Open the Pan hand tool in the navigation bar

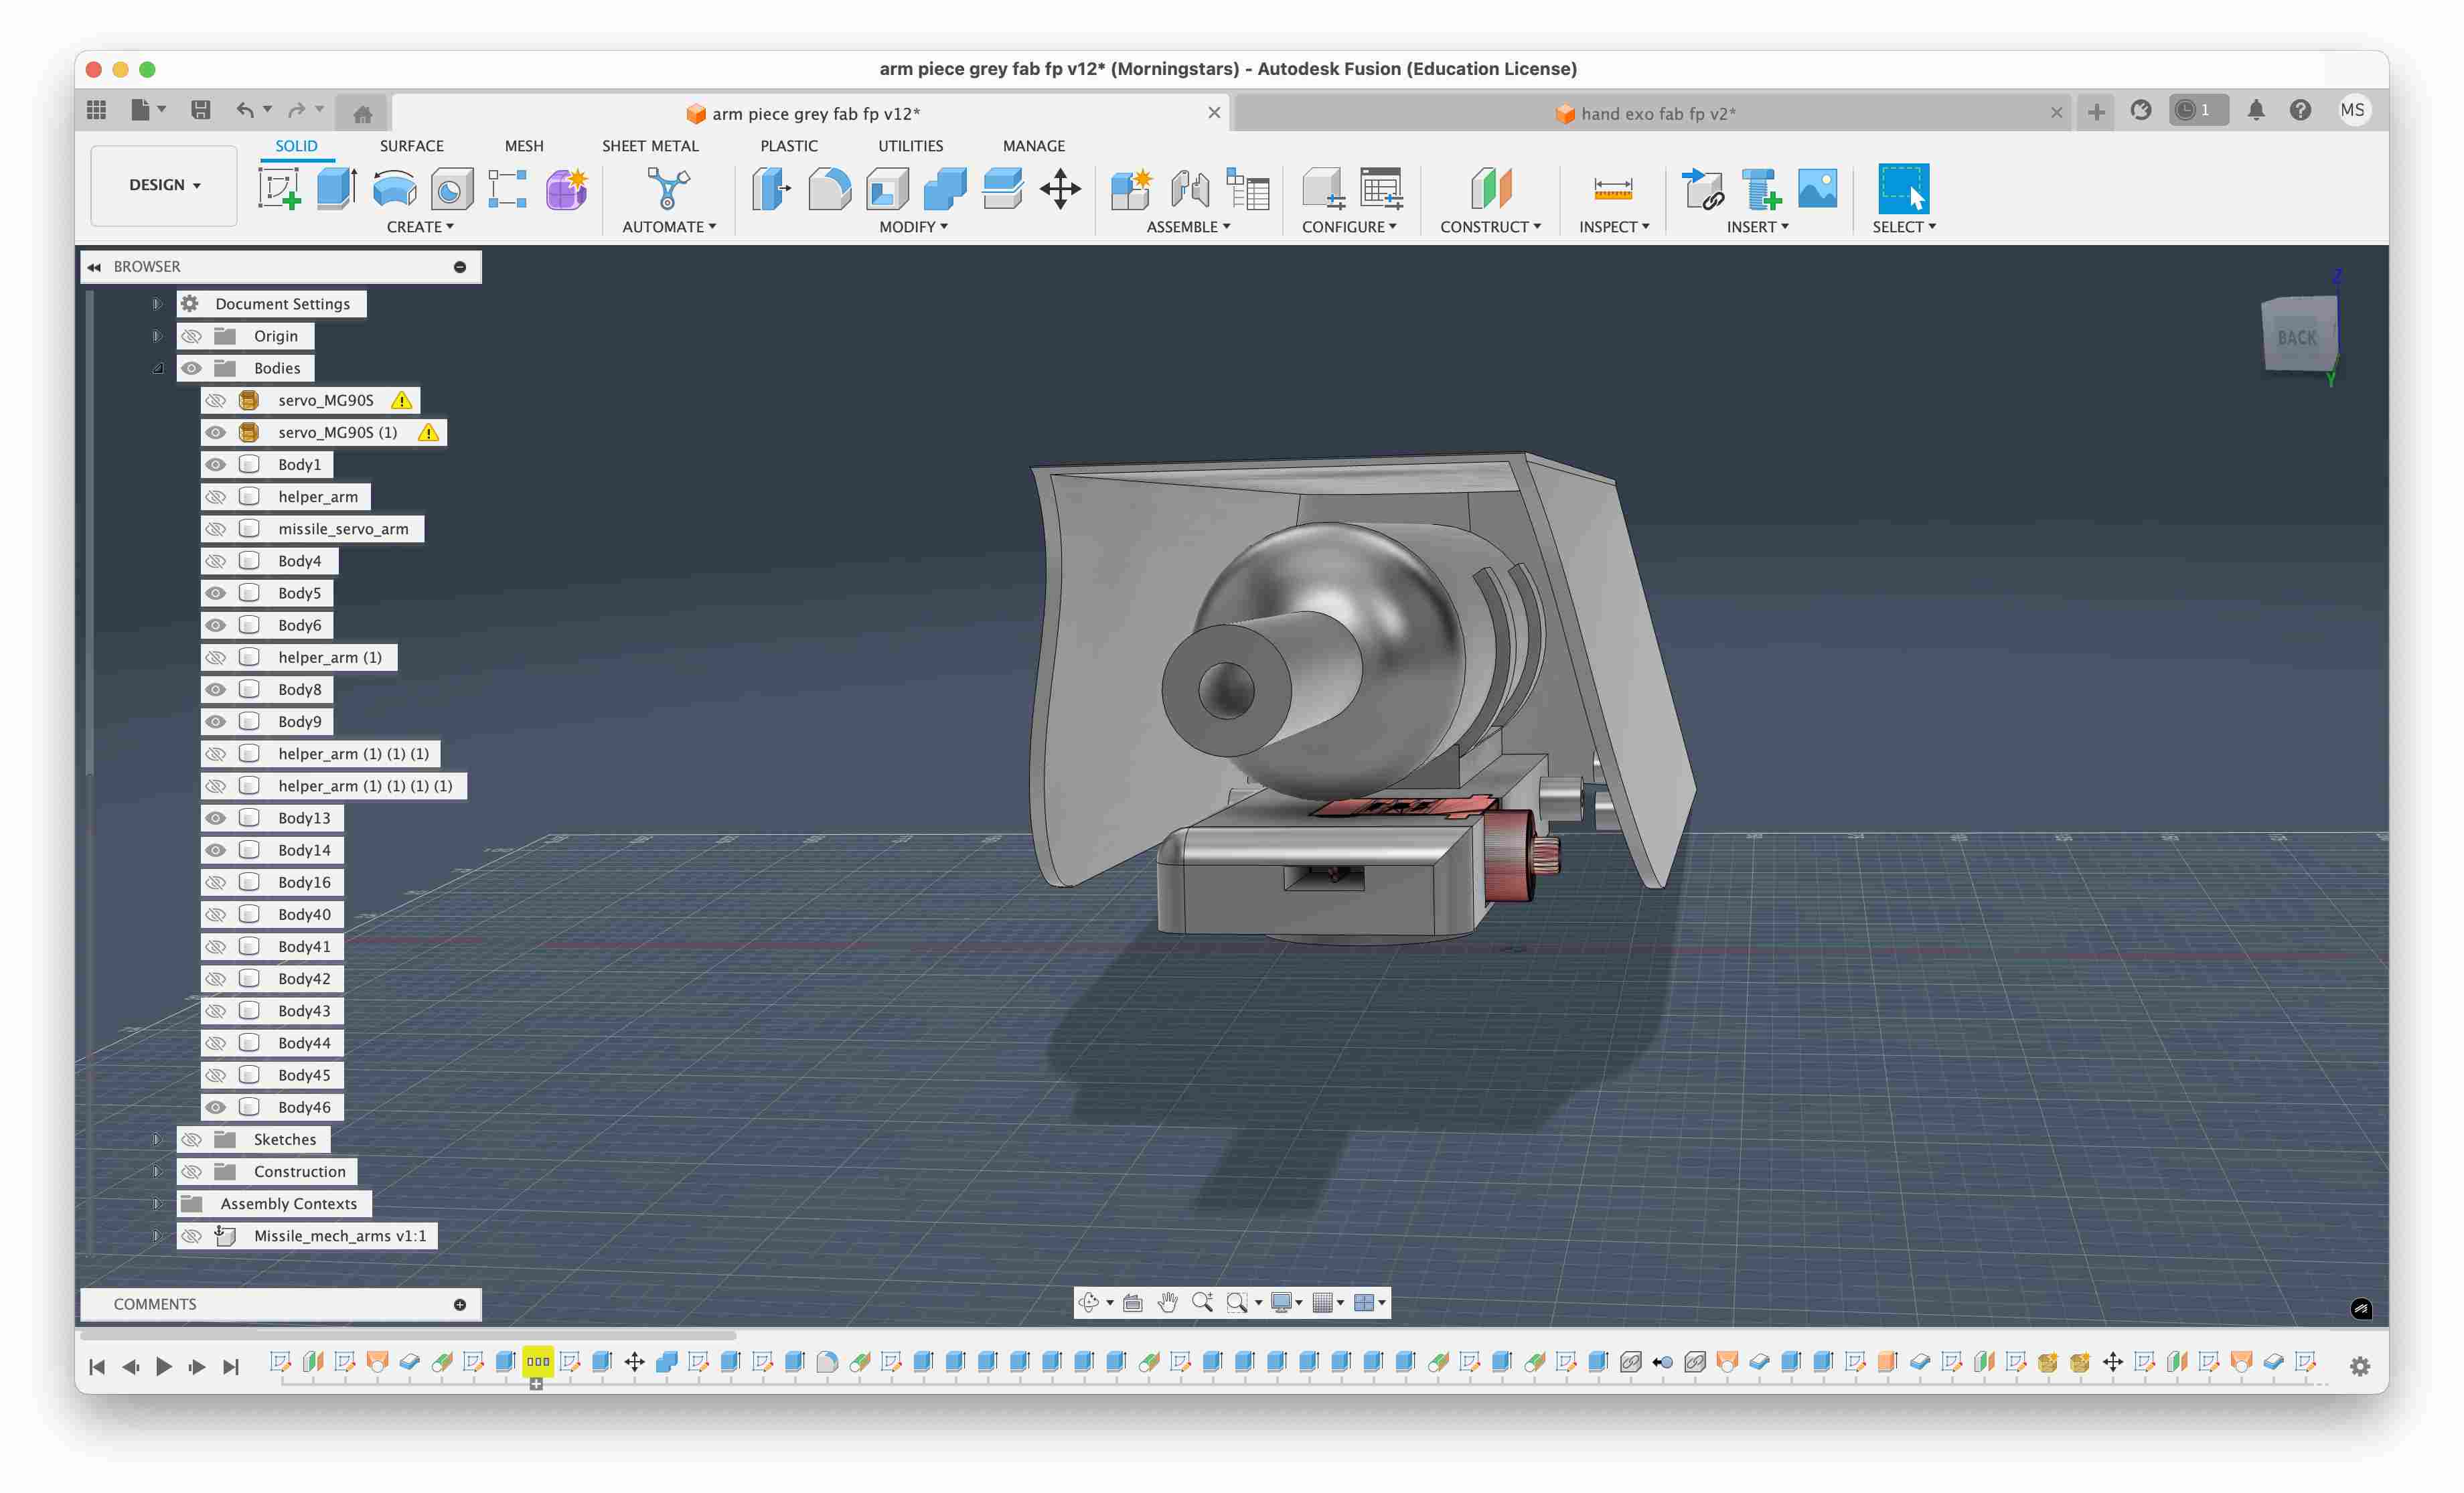tap(1167, 1302)
